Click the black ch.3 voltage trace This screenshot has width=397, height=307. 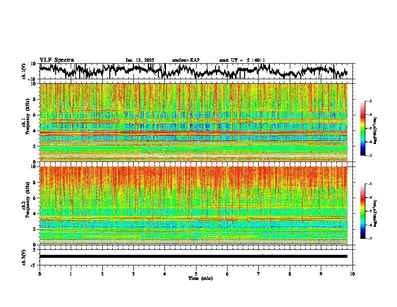tap(193, 256)
